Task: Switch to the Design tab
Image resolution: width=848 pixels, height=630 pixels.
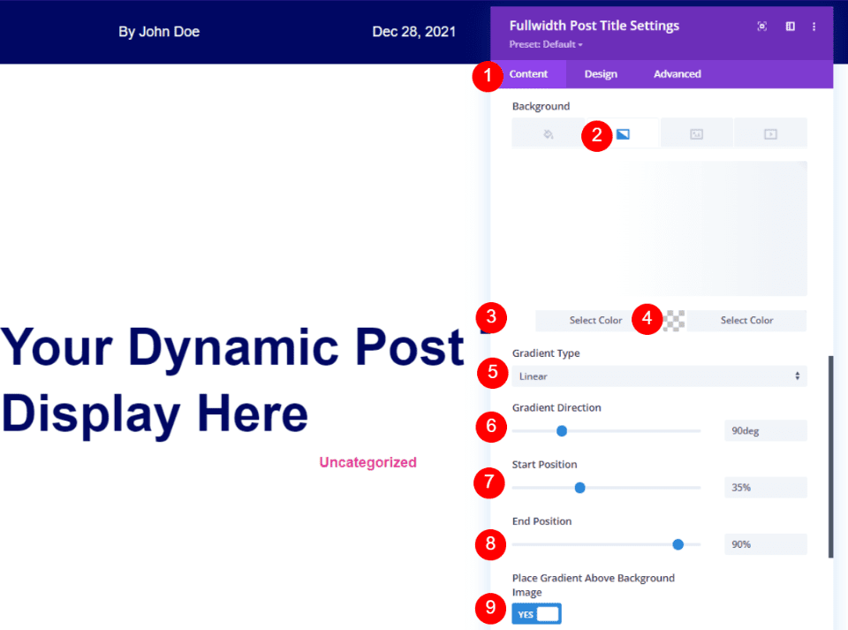Action: coord(601,73)
